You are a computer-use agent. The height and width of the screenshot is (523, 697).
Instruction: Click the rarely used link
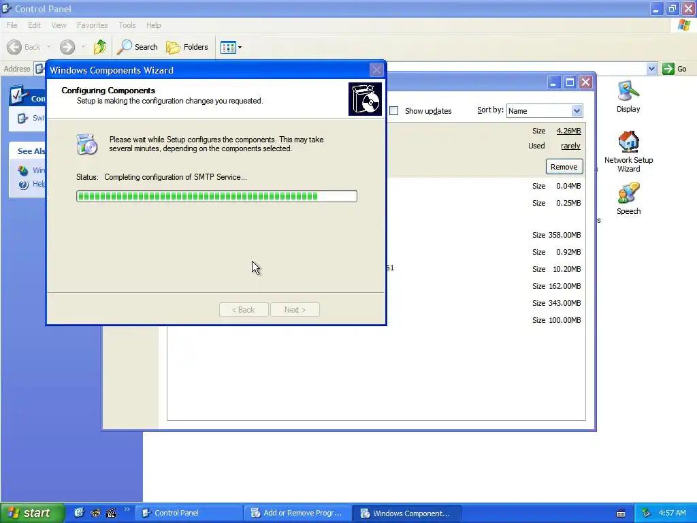click(x=571, y=146)
